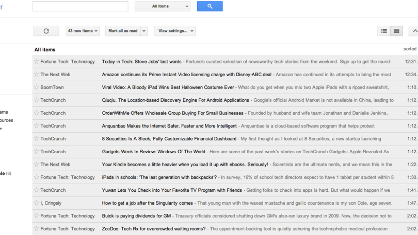The image size is (418, 235).
Task: Open 'Your Kindle becomes a little heavier' article
Action: (x=185, y=164)
